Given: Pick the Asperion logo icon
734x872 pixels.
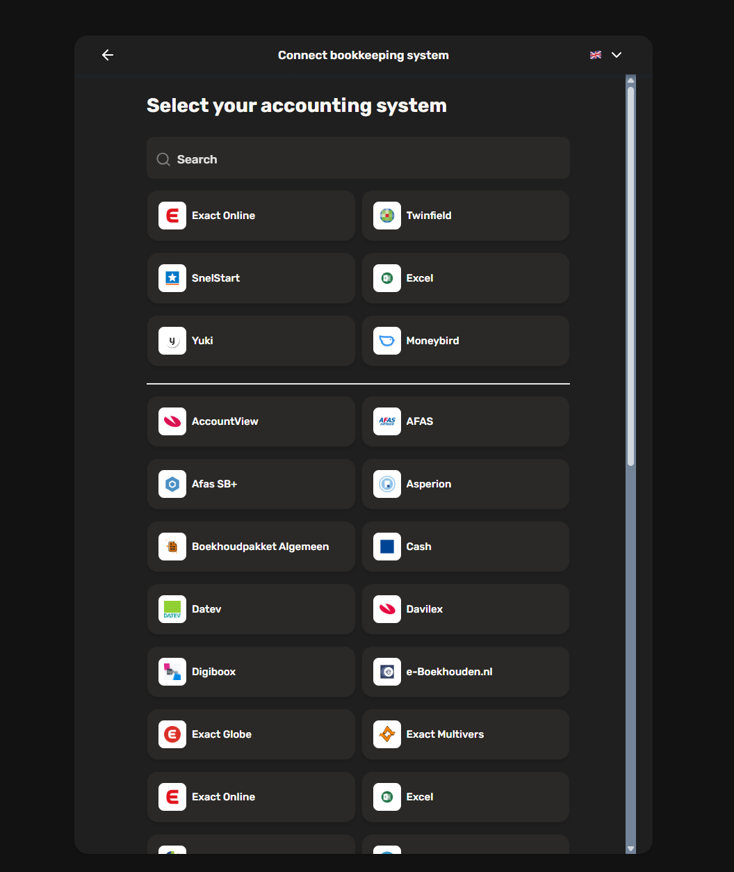Looking at the screenshot, I should coord(387,484).
